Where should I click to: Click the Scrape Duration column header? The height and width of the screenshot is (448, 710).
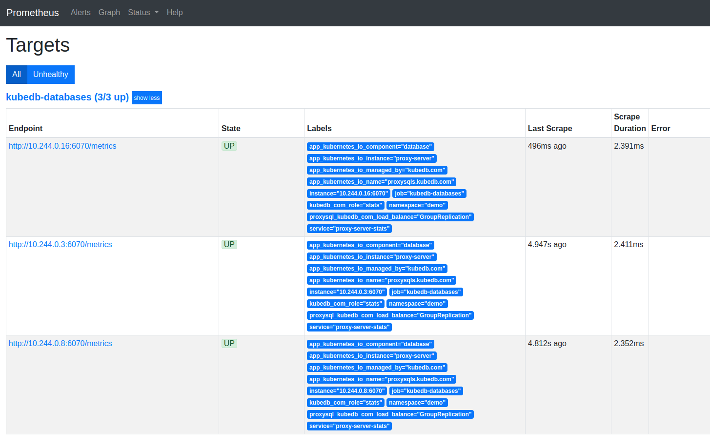click(629, 123)
